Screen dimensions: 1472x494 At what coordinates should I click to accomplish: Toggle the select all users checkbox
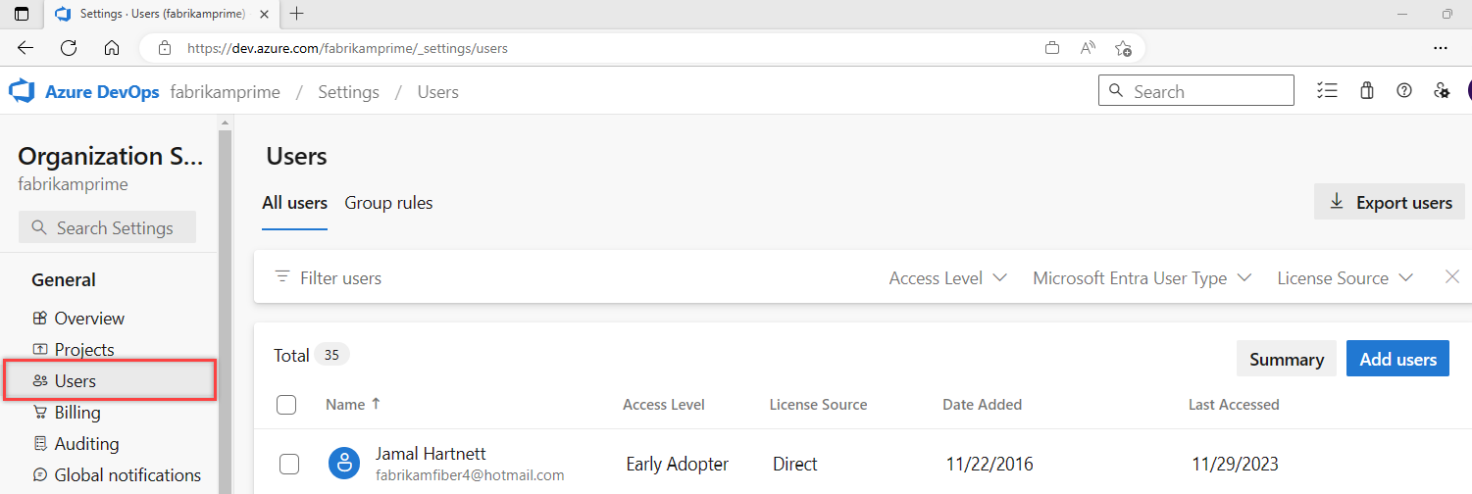(286, 405)
